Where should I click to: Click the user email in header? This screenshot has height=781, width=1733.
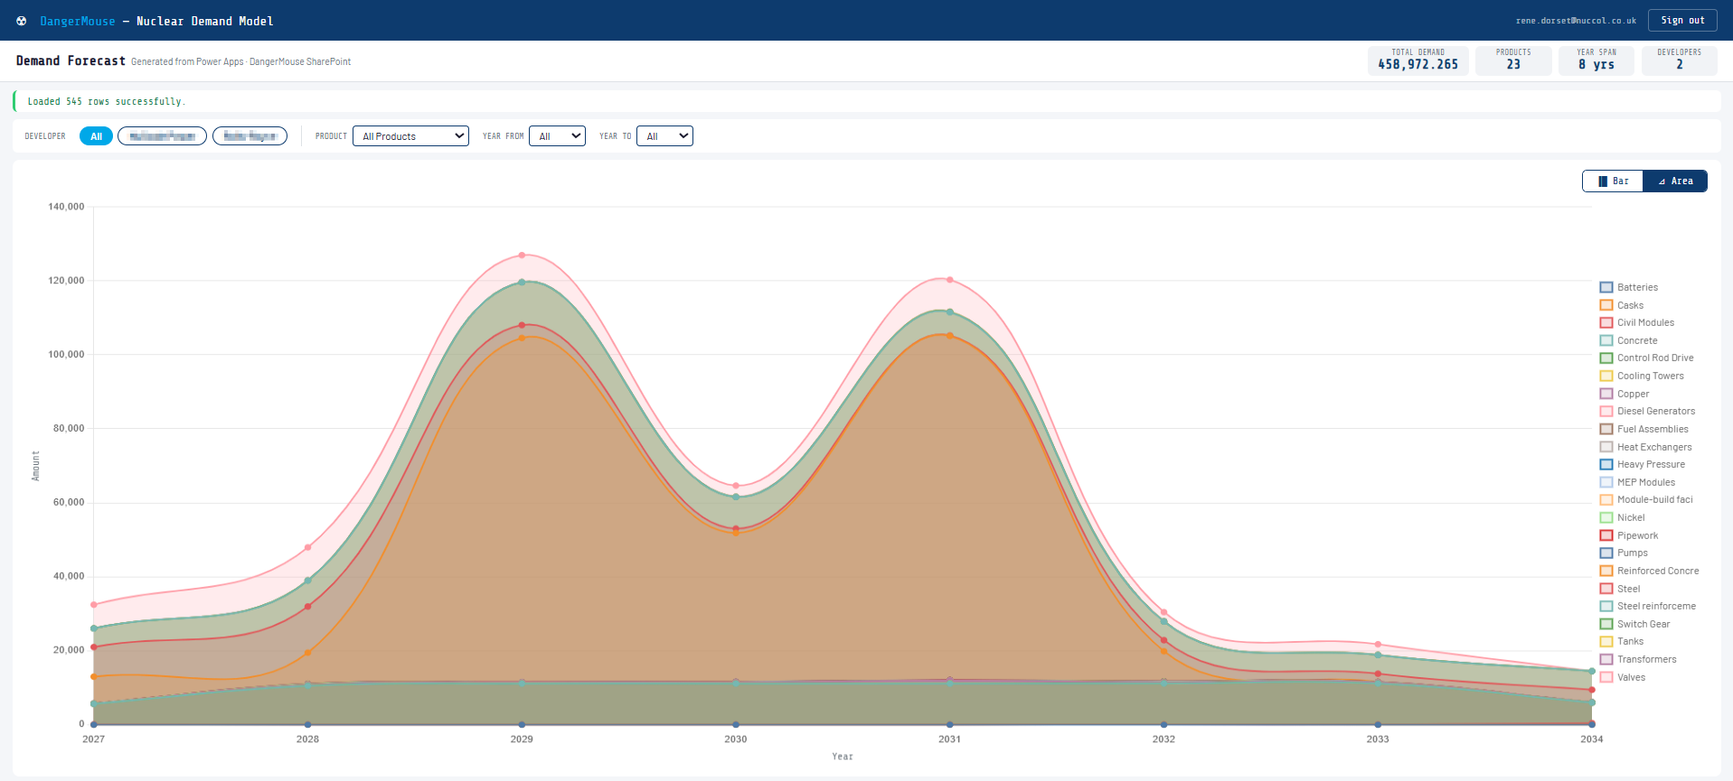point(1576,21)
